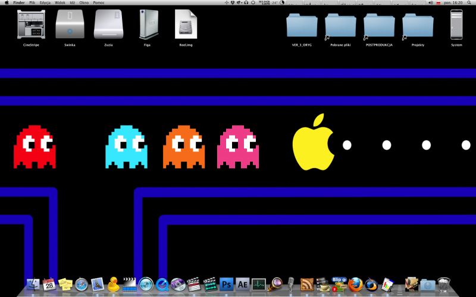The image size is (476, 297).
Task: Open the Pomoc menu
Action: [x=99, y=2]
